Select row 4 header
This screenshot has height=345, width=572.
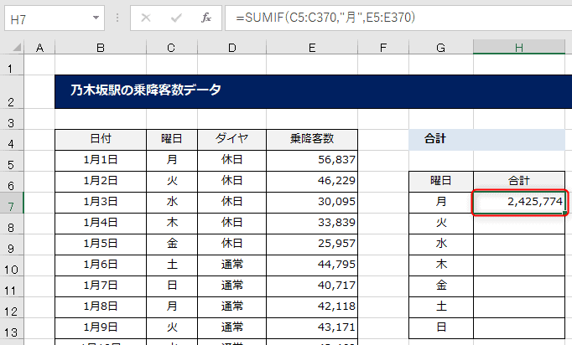12,140
